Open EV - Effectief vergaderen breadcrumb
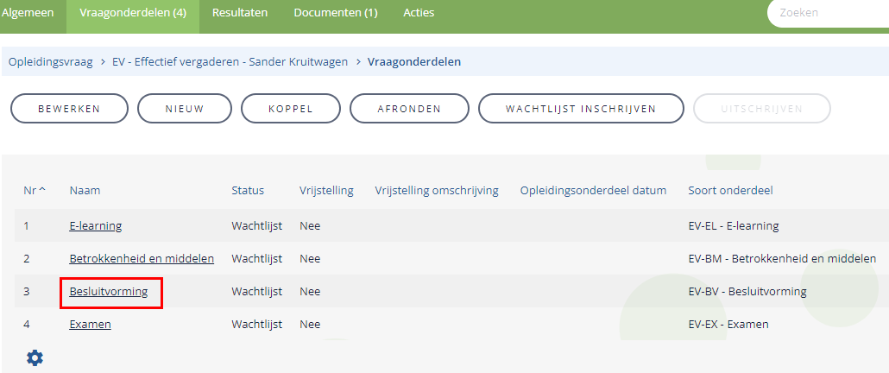Image resolution: width=889 pixels, height=373 pixels. (x=230, y=62)
